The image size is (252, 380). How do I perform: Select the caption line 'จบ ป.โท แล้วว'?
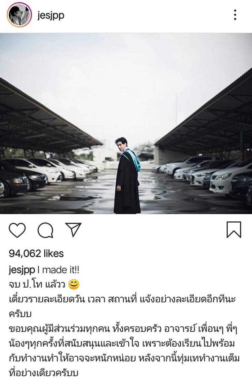37,284
